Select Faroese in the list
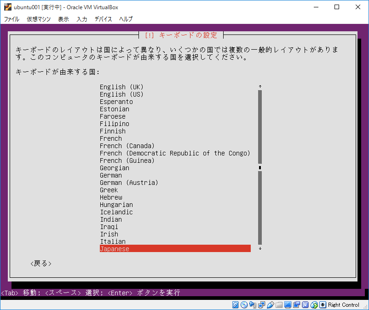The image size is (369, 310). [x=175, y=116]
